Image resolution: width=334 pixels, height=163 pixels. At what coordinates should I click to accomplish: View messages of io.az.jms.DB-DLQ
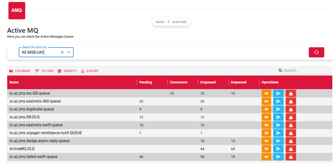point(266,117)
